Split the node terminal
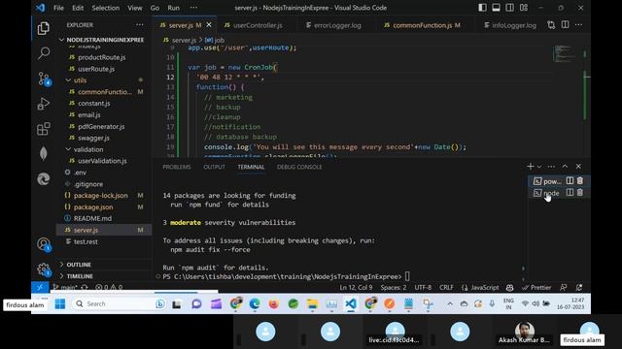 [x=570, y=193]
